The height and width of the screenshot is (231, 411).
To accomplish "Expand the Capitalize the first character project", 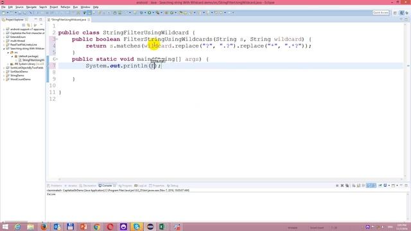I will point(4,33).
